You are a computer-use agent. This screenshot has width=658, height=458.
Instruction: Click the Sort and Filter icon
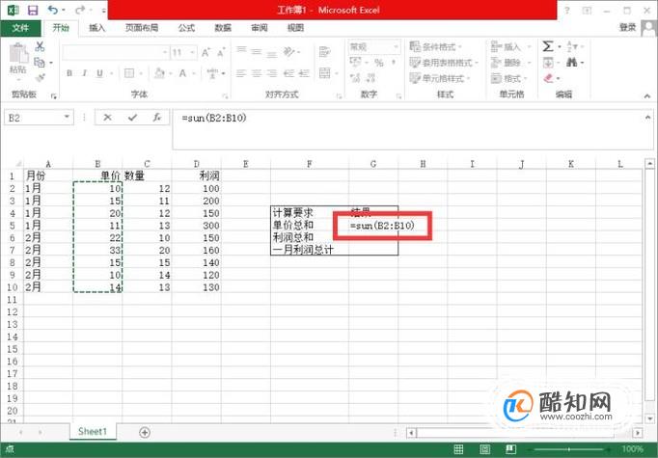coord(572,46)
